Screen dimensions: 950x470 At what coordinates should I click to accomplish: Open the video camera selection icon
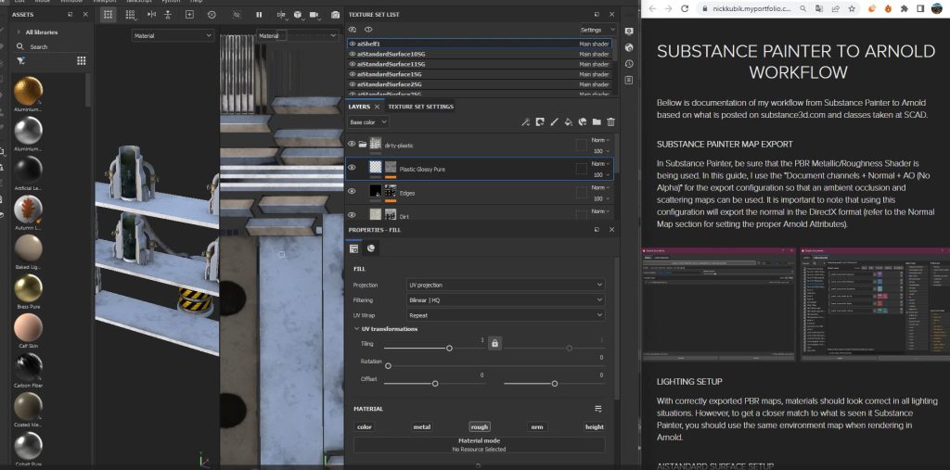(314, 15)
